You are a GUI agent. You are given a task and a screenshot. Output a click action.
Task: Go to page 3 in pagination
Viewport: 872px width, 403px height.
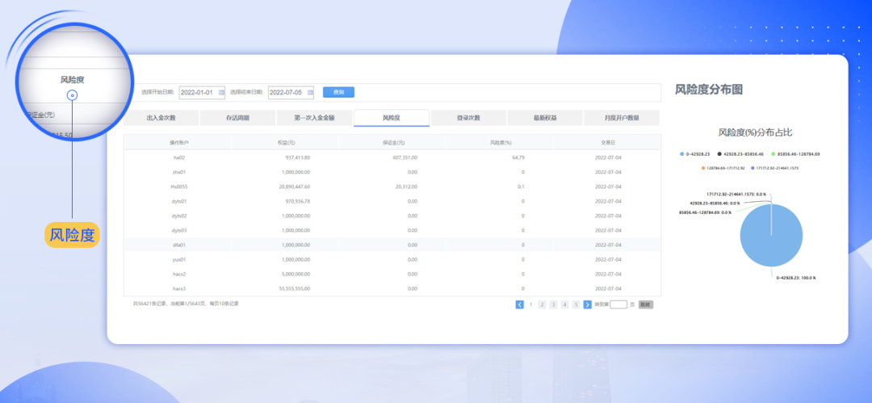tap(553, 304)
